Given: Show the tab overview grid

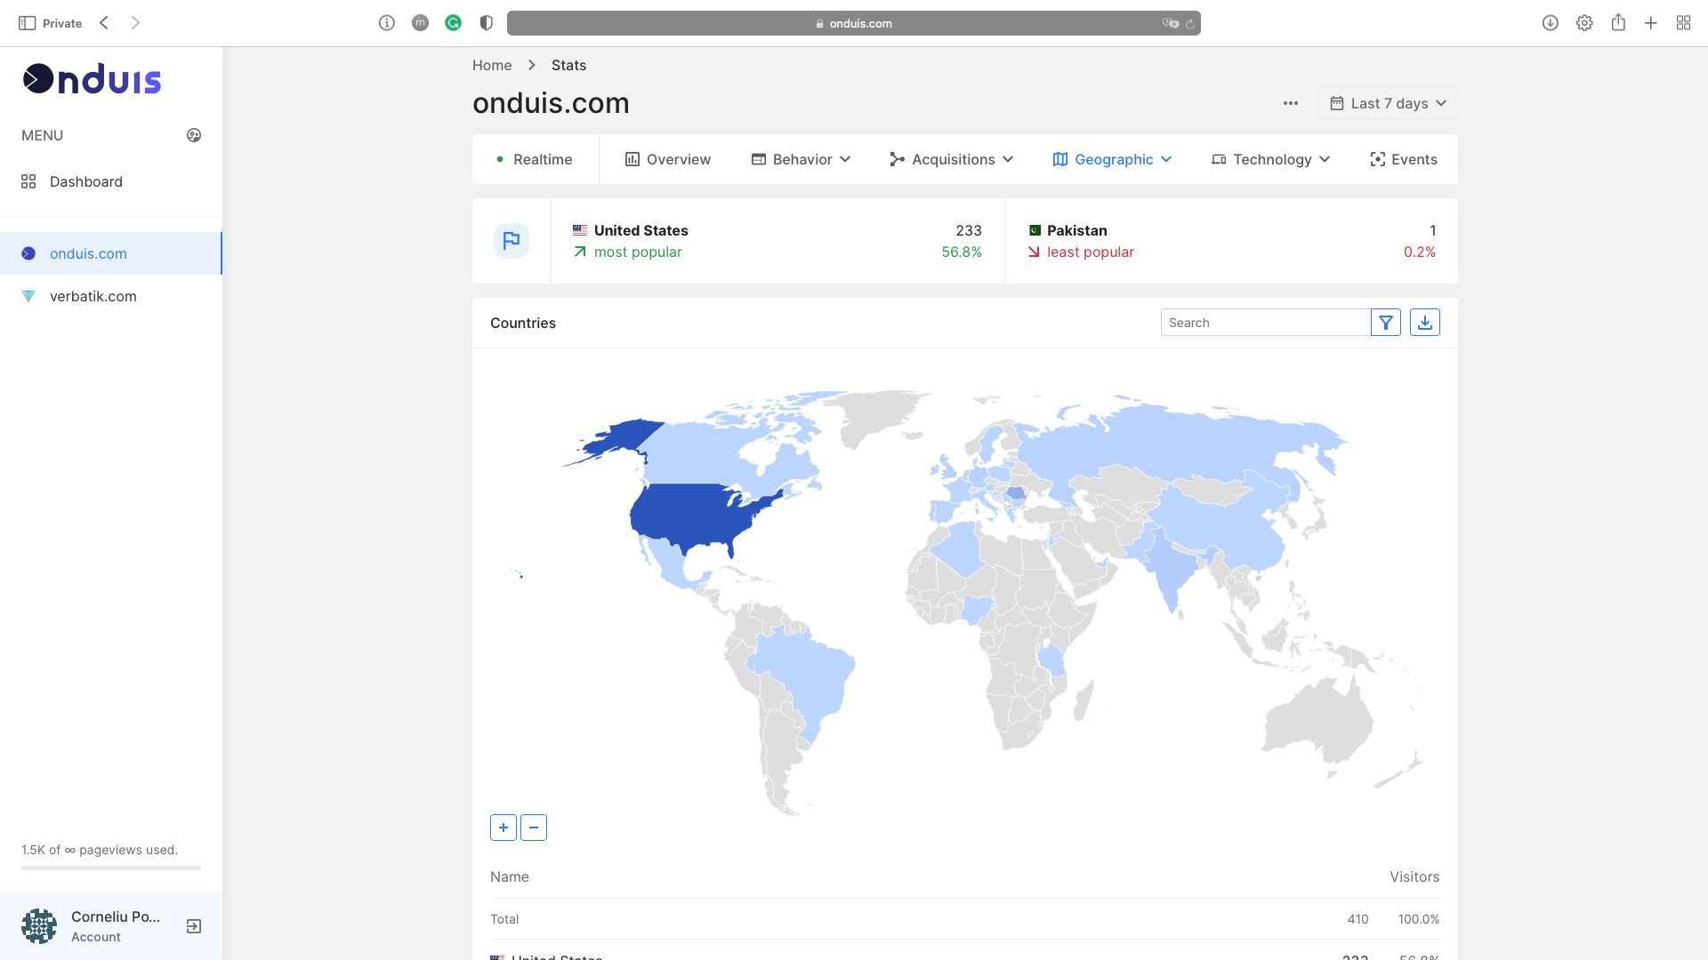Looking at the screenshot, I should [1684, 23].
